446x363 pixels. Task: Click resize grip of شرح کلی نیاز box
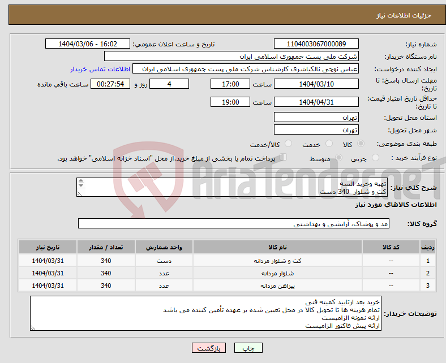click(x=79, y=194)
